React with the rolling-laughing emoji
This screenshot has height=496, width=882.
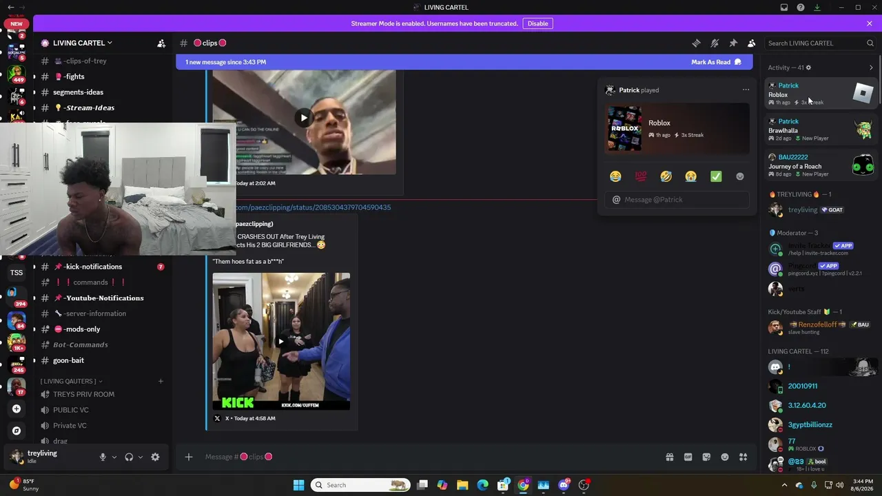click(x=666, y=176)
